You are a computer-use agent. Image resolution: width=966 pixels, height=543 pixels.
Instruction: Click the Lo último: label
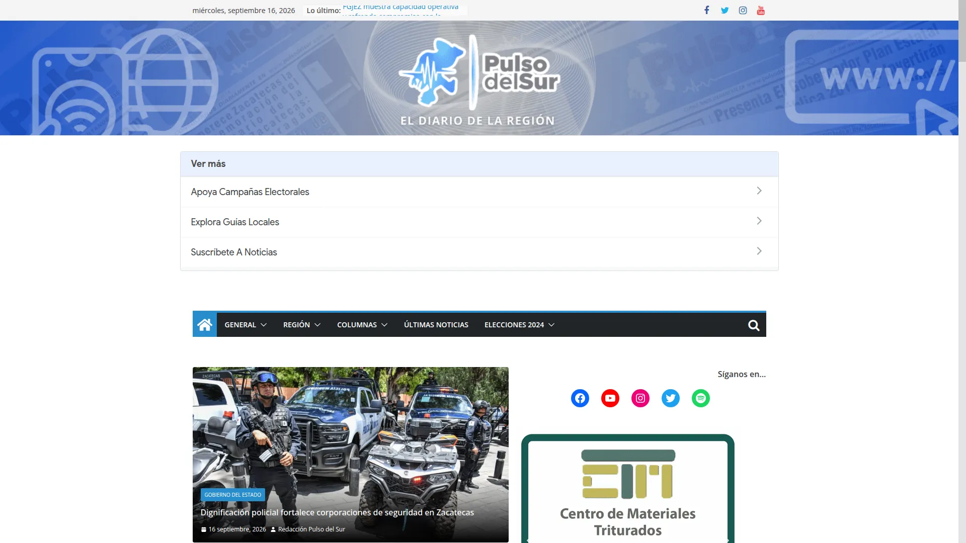pos(323,11)
